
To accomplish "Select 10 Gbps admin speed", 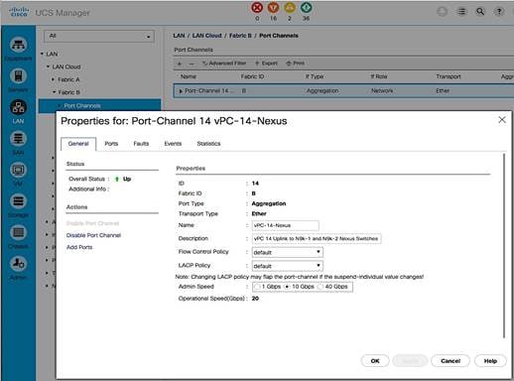I will [287, 287].
